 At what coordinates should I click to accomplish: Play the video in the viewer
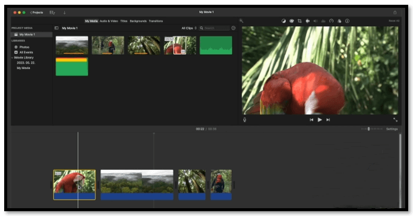(319, 120)
